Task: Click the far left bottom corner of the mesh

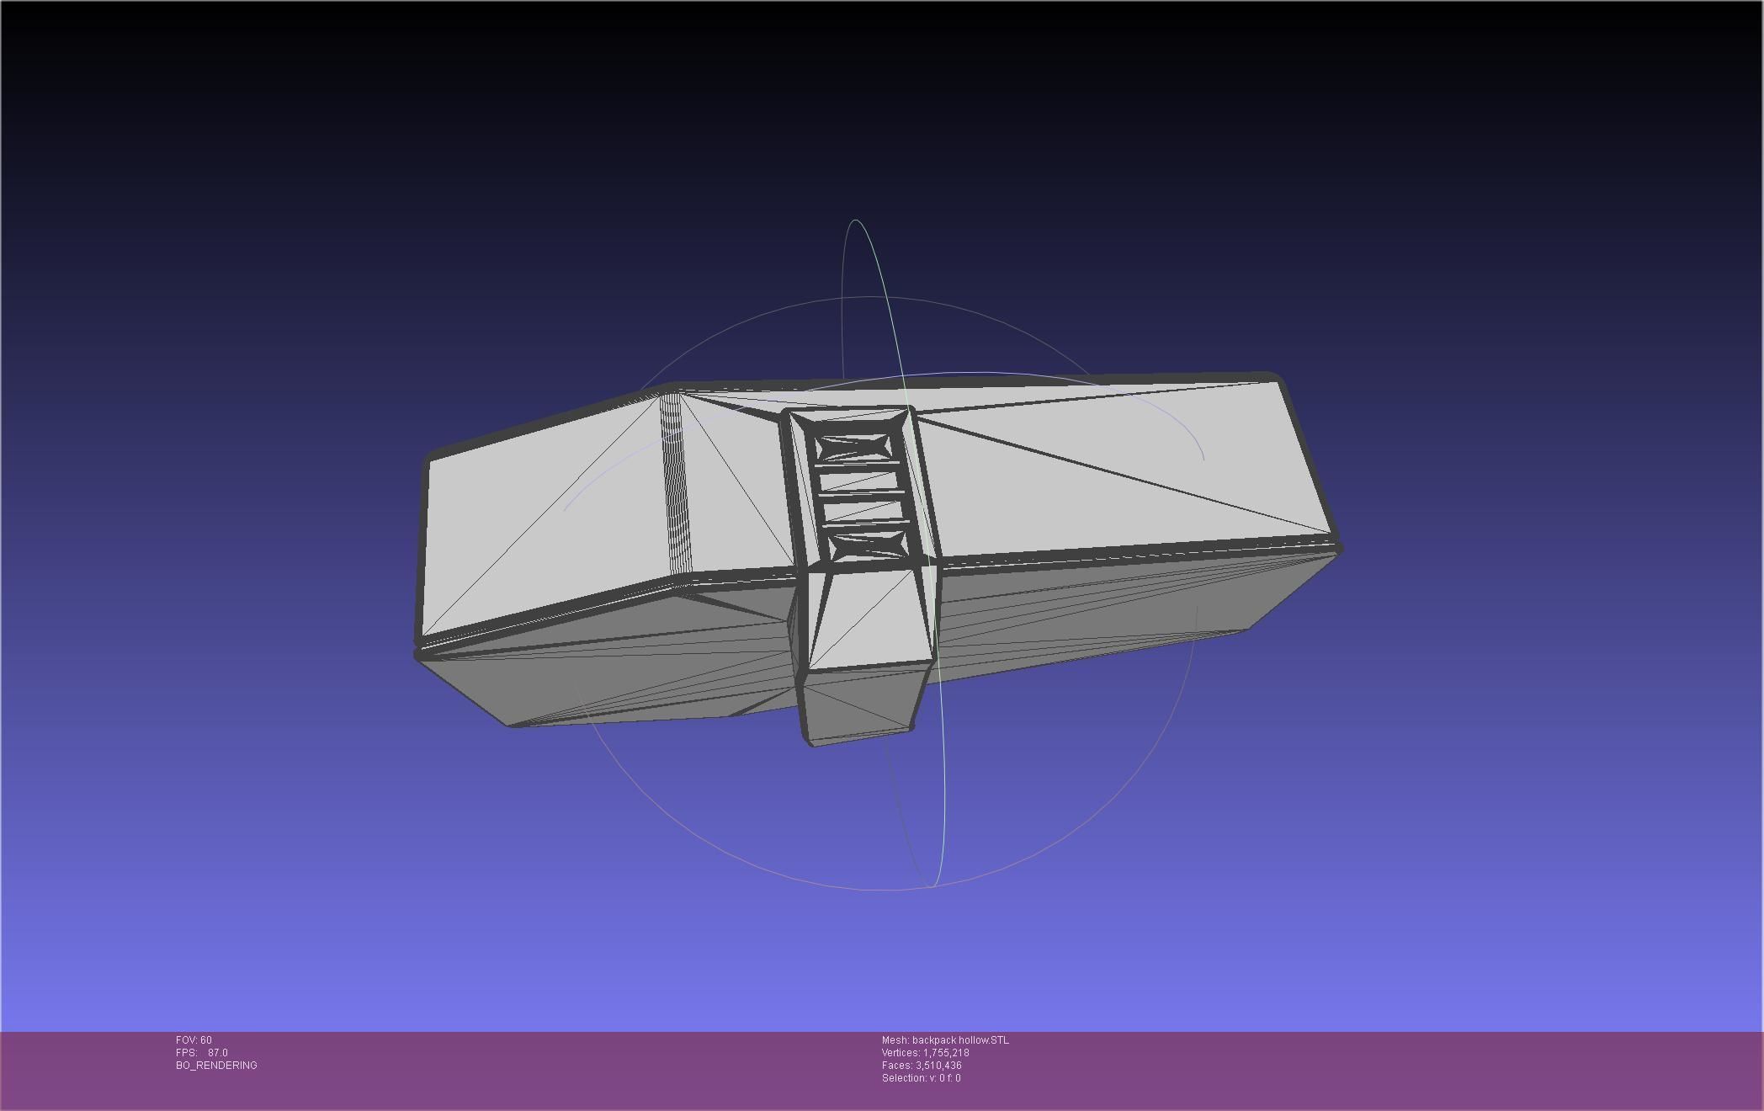Action: [419, 652]
